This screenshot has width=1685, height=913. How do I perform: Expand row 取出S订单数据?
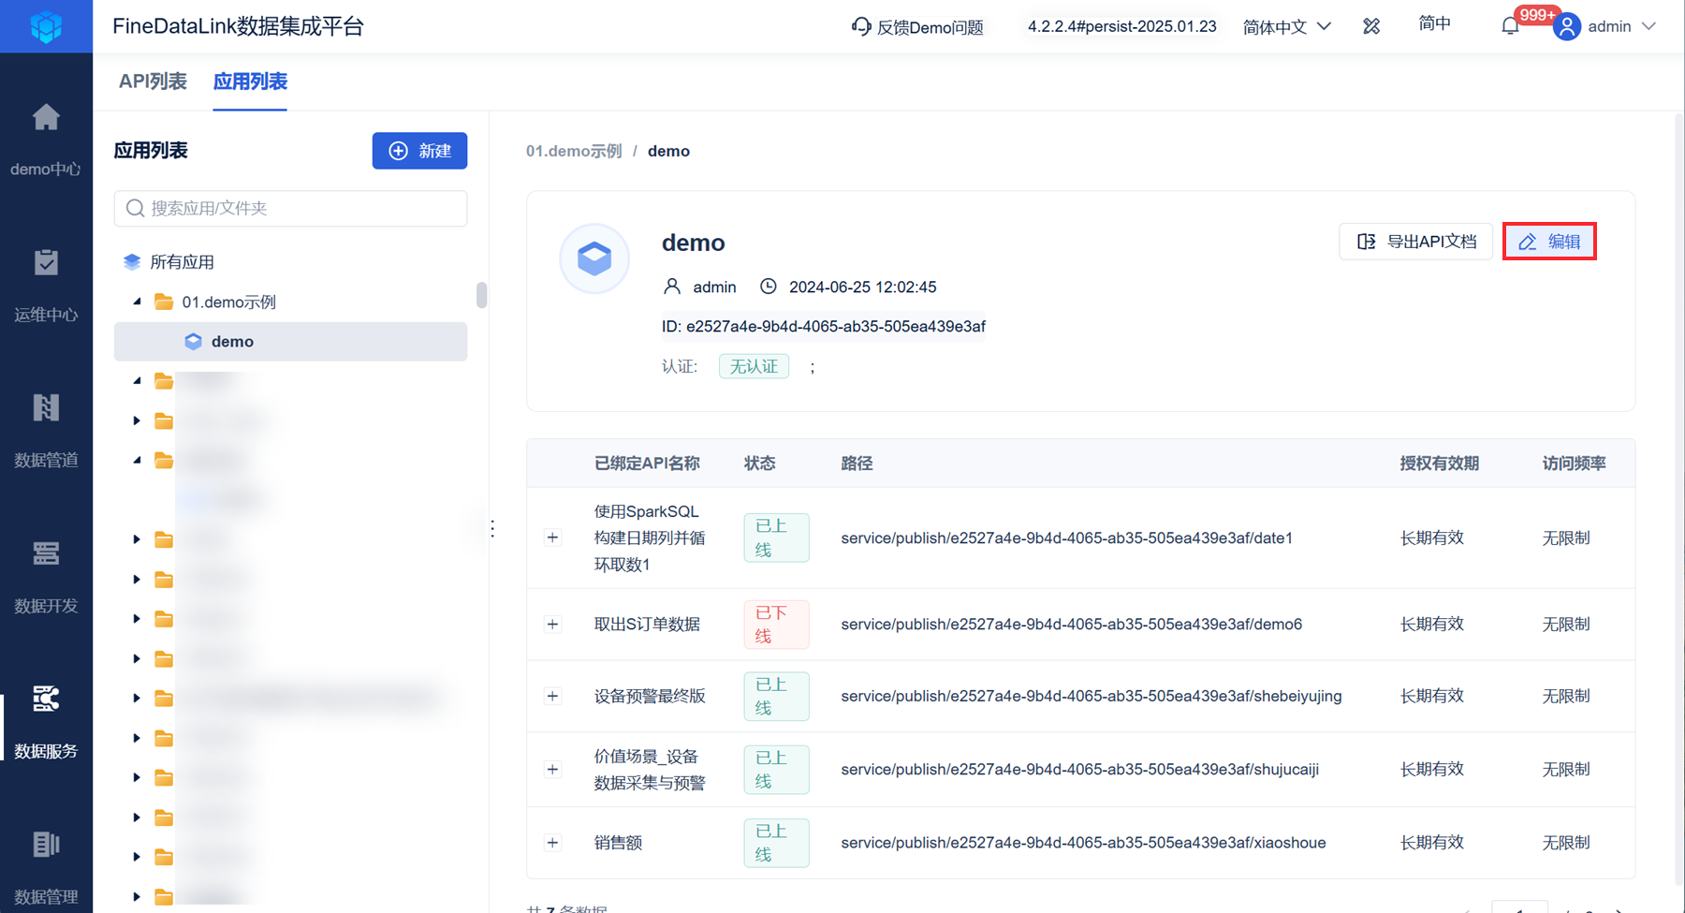click(x=552, y=625)
